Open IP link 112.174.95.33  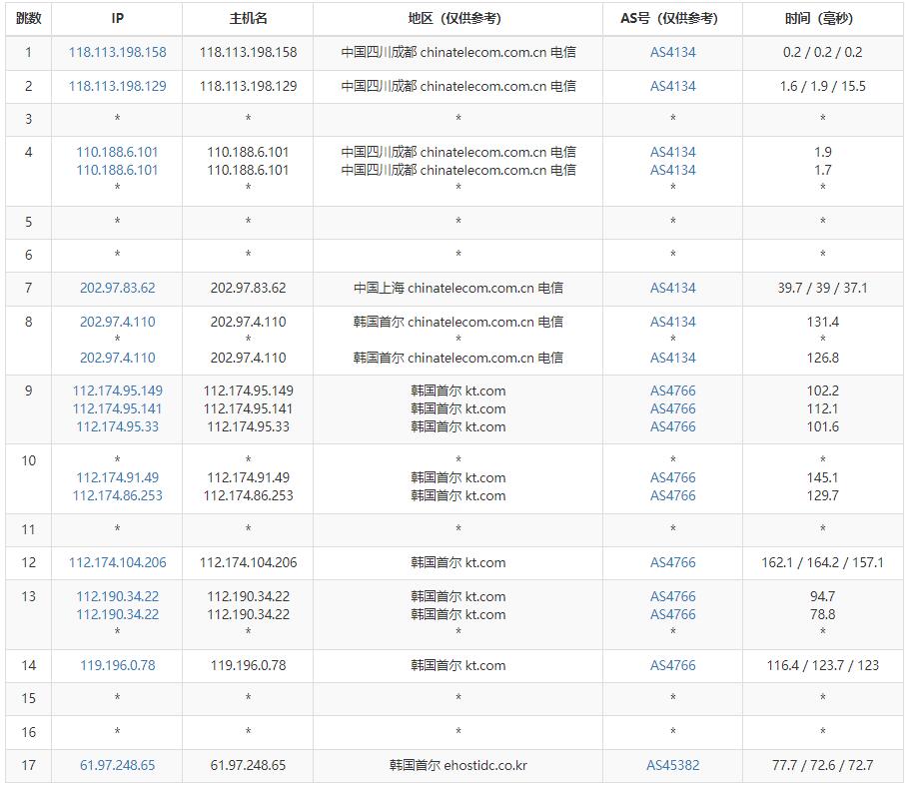point(117,426)
